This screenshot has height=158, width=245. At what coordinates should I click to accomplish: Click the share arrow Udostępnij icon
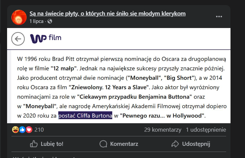pyautogui.click(x=175, y=144)
